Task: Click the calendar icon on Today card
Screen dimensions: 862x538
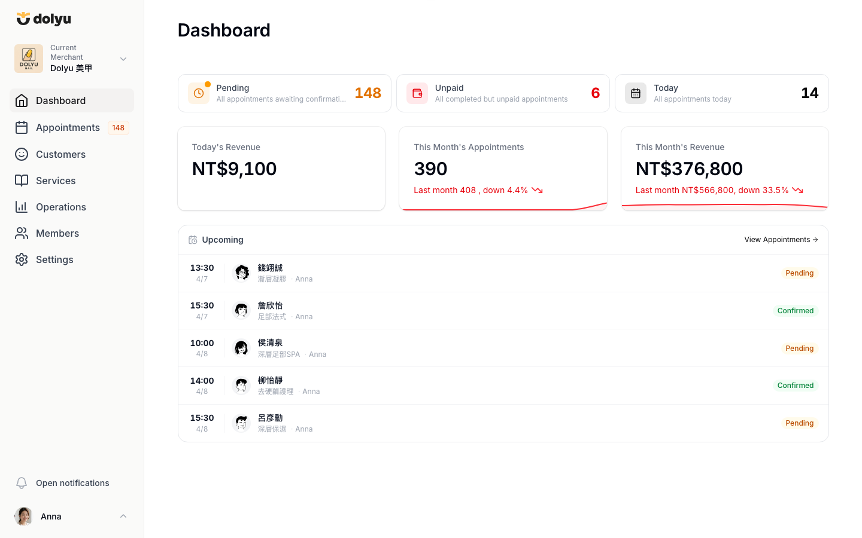Action: (x=636, y=93)
